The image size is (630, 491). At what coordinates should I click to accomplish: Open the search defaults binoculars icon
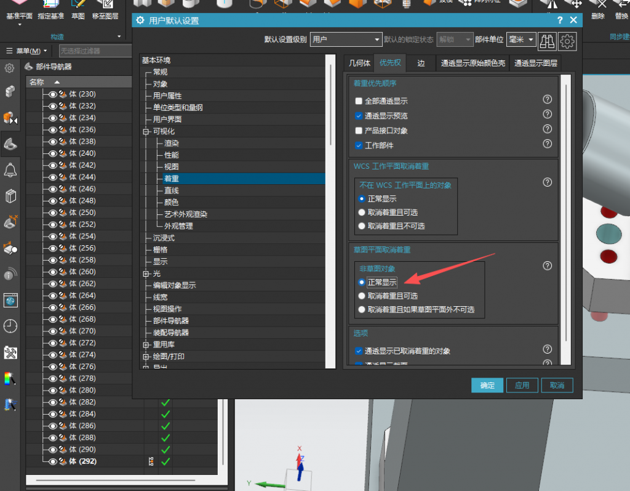click(548, 41)
